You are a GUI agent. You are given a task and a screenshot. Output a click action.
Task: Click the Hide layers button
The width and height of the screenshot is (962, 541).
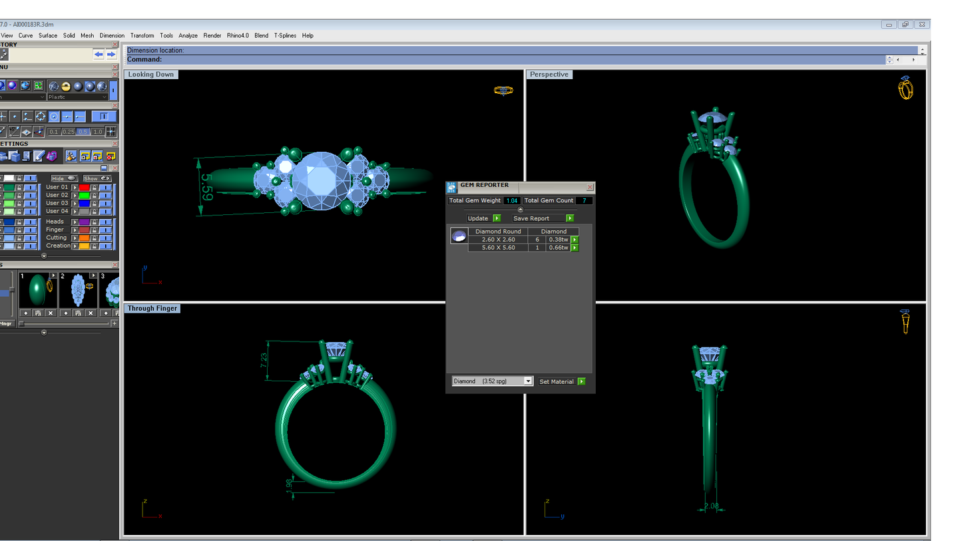pyautogui.click(x=65, y=178)
